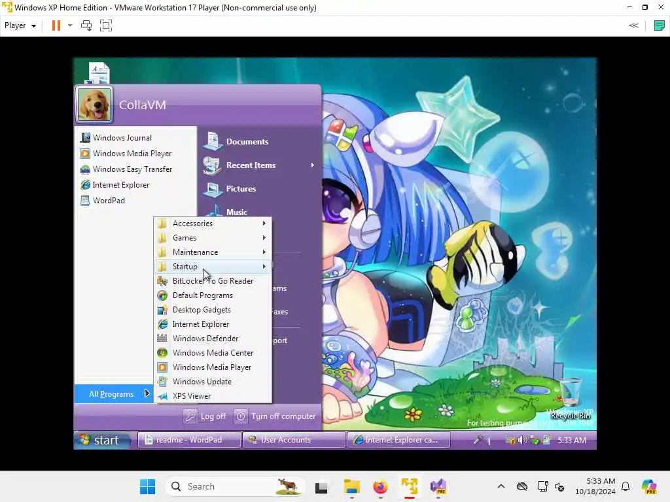Click the VMware notes icon at top right

[x=660, y=25]
